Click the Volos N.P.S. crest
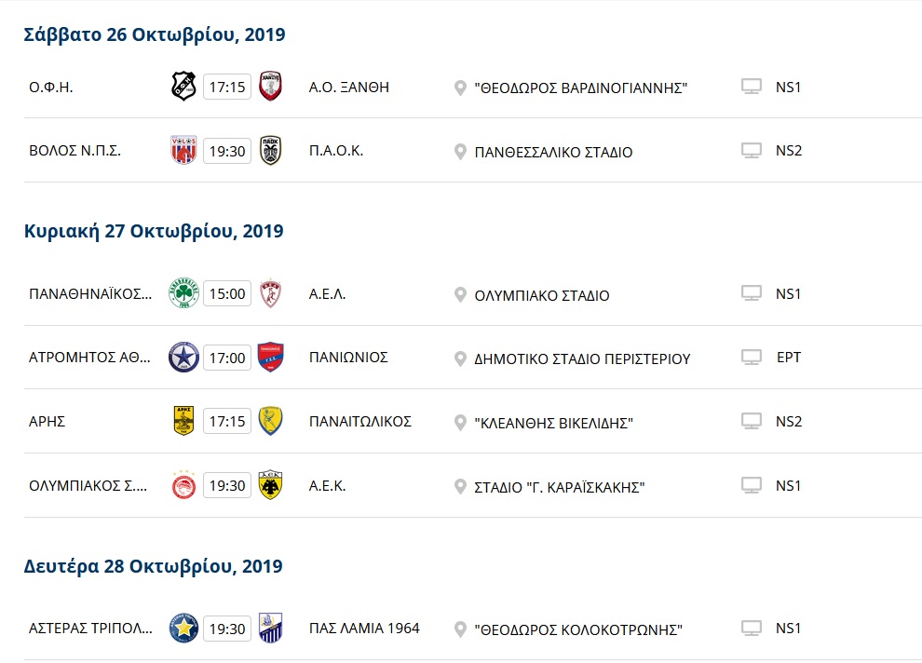 pyautogui.click(x=183, y=150)
